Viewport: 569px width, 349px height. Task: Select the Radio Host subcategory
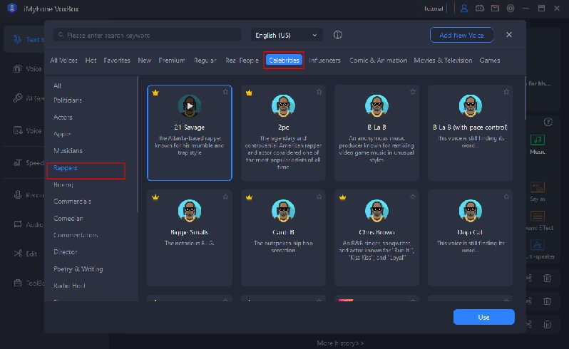[x=69, y=286]
